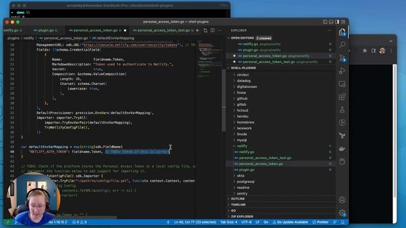Image resolution: width=406 pixels, height=228 pixels.
Task: Open the Explorer panel more actions ellipsis
Action: (329, 30)
